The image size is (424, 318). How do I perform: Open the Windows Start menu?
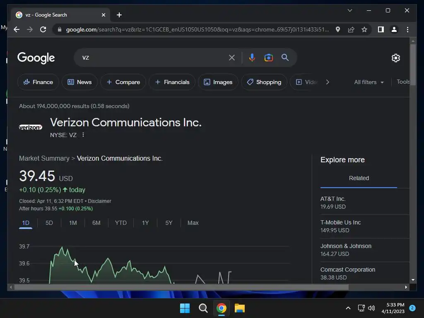[x=185, y=308]
